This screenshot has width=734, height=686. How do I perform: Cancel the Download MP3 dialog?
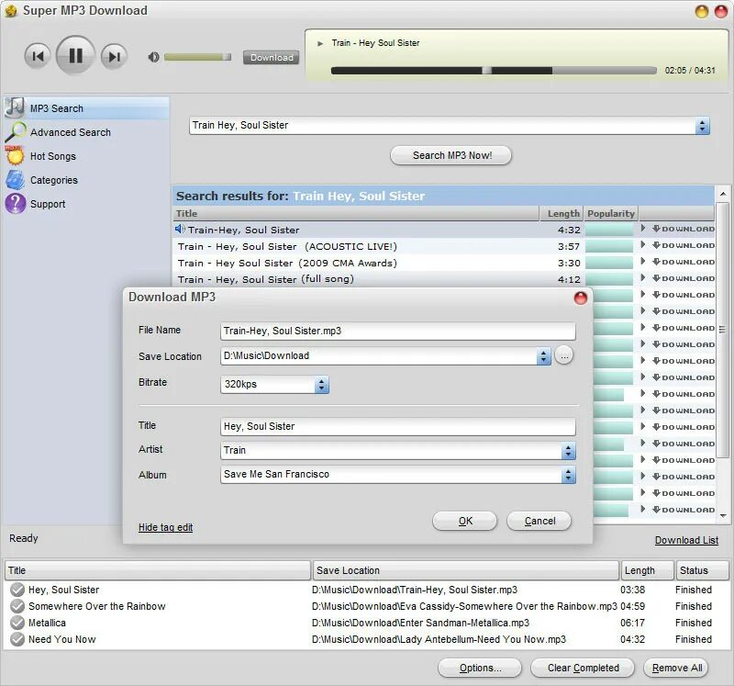[539, 521]
